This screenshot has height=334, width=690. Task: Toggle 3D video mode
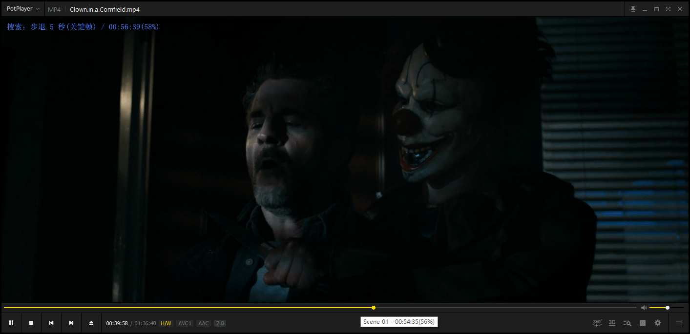(612, 323)
